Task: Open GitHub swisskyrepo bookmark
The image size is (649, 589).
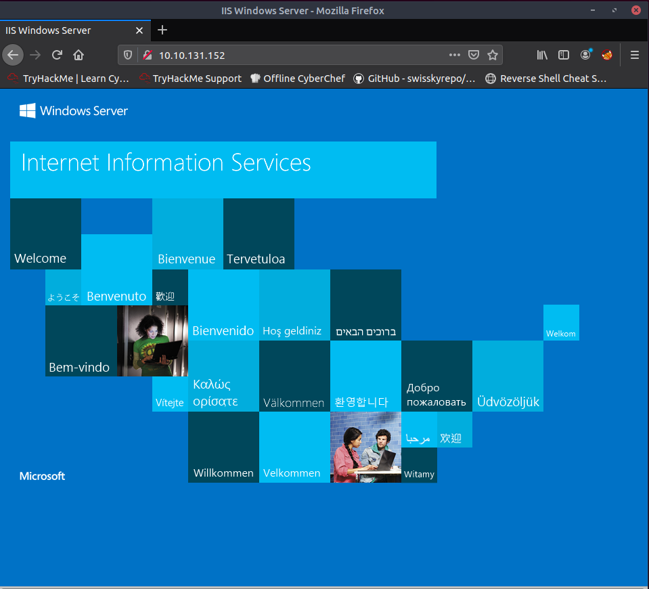Action: click(x=414, y=79)
